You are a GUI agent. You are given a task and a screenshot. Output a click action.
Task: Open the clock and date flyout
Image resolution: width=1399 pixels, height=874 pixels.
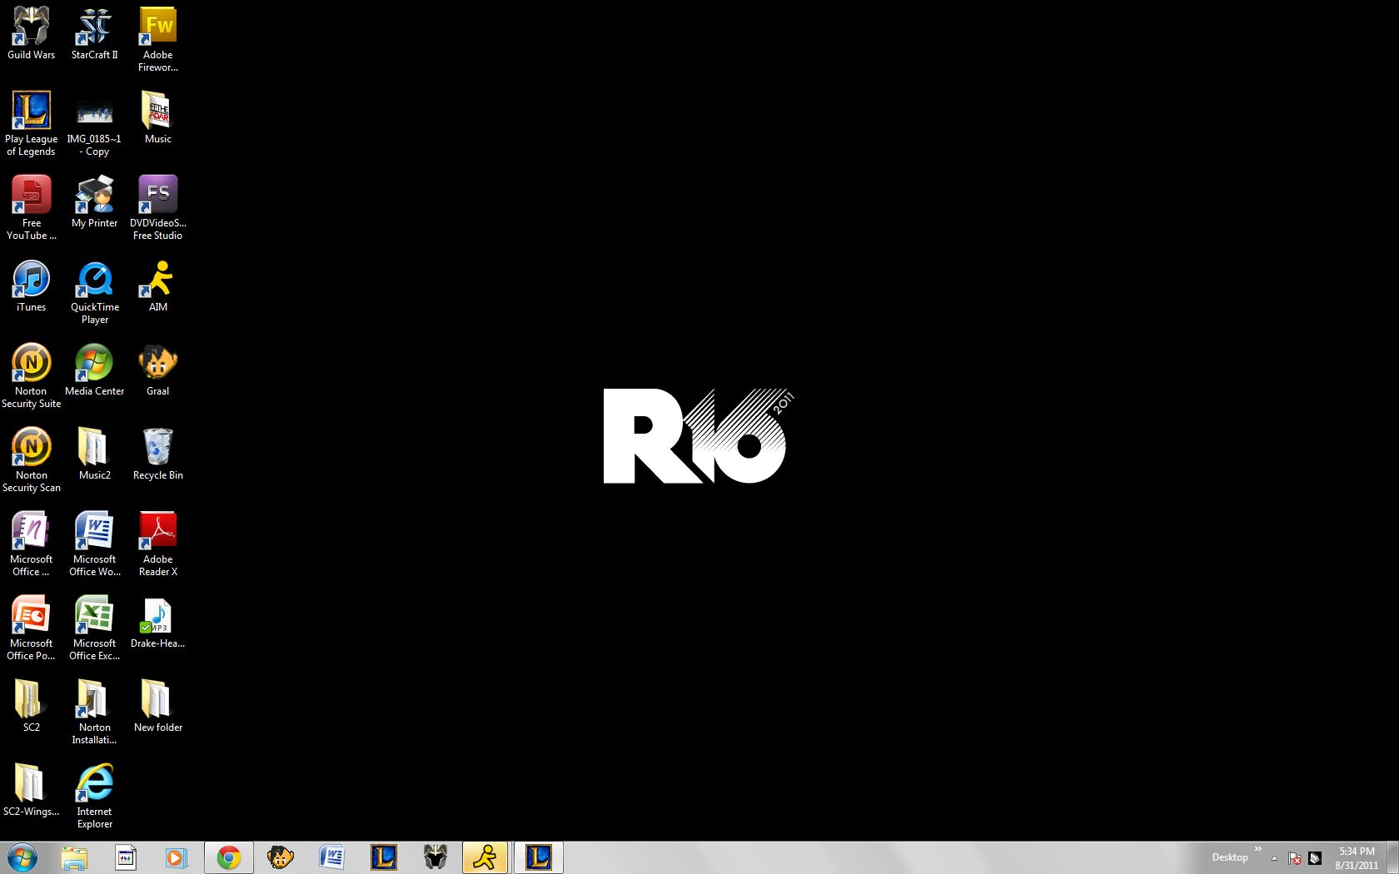pos(1356,858)
